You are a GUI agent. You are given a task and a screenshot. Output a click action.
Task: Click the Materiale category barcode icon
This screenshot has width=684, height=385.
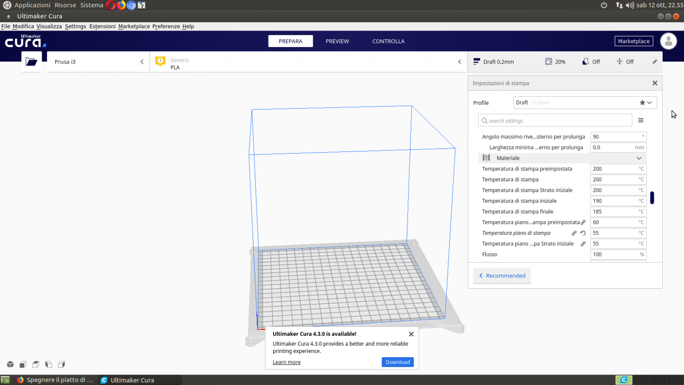pyautogui.click(x=486, y=158)
